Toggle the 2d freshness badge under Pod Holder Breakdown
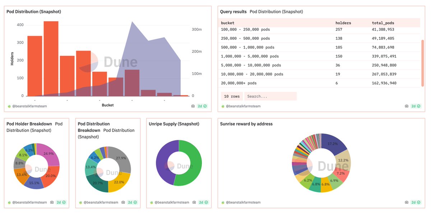Viewport: 431px width, 214px height. [59, 202]
